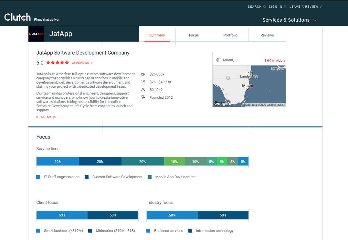Click Information technology 50% industry bar
The image size is (348, 240).
(x=223, y=215)
